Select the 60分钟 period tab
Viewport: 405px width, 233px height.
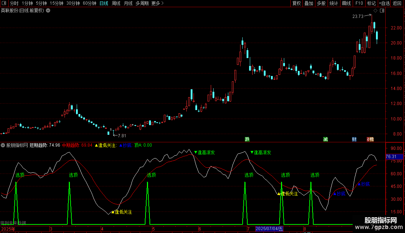(x=90, y=3)
